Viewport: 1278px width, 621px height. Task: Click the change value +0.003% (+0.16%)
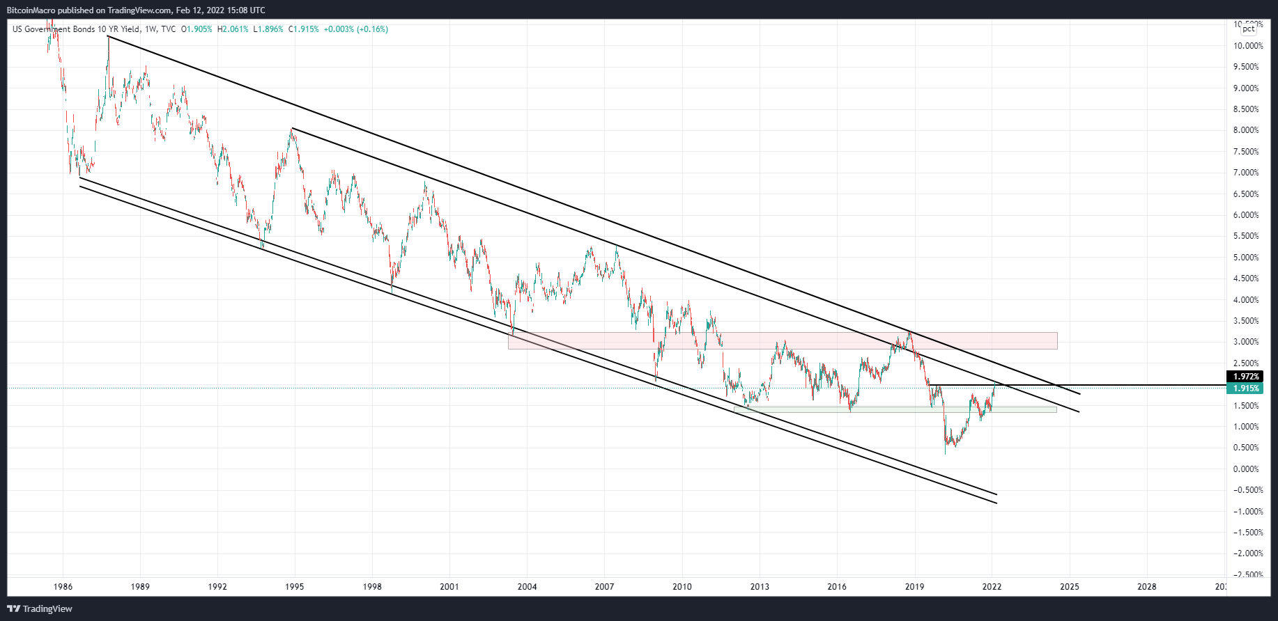tap(356, 29)
